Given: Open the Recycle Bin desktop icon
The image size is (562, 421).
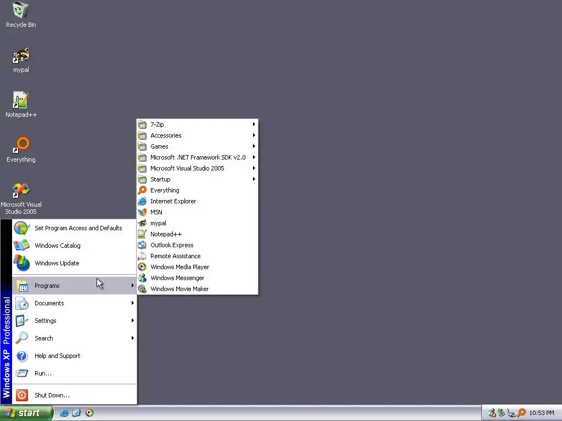Looking at the screenshot, I should [21, 14].
